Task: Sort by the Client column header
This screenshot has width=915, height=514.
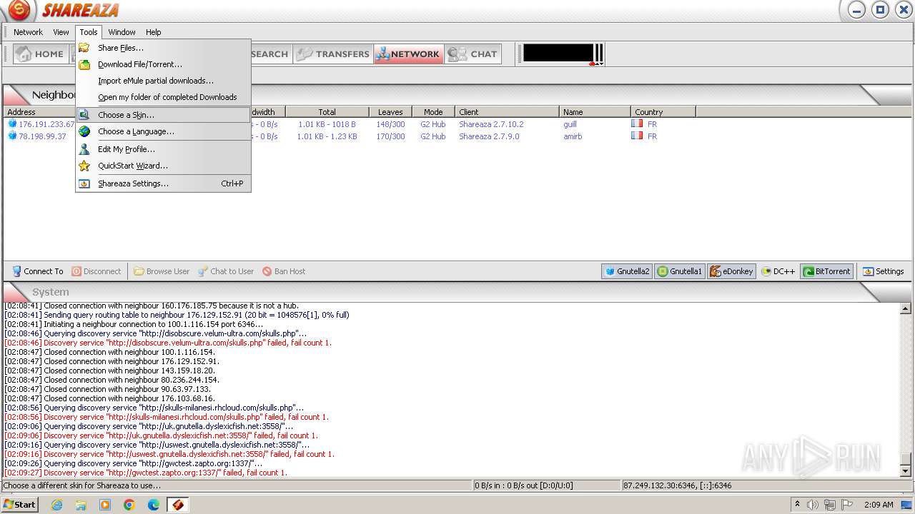Action: 507,112
